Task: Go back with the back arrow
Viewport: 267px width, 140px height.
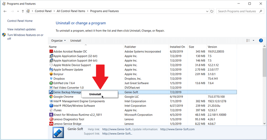Action: tap(5, 11)
